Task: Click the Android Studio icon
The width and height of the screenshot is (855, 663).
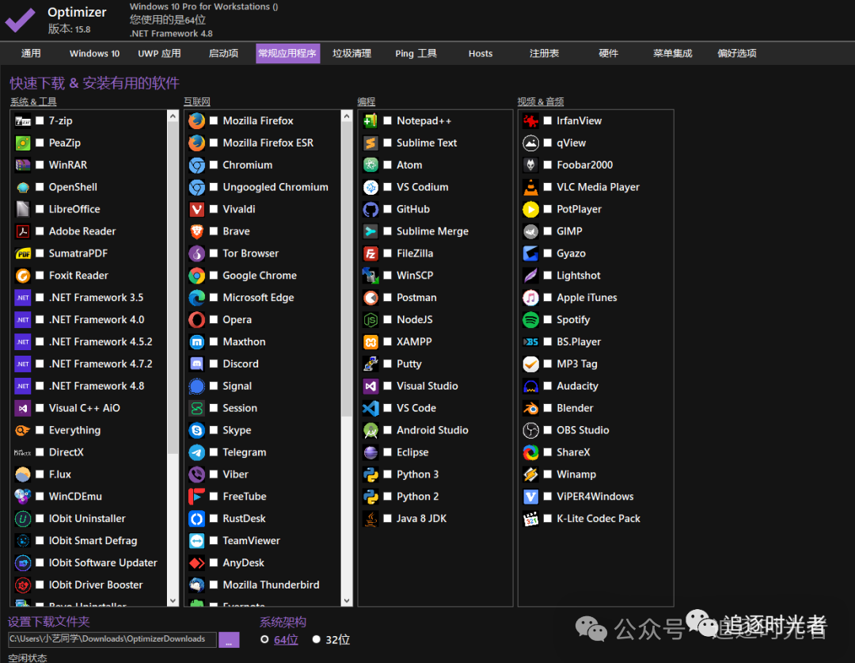Action: [370, 430]
